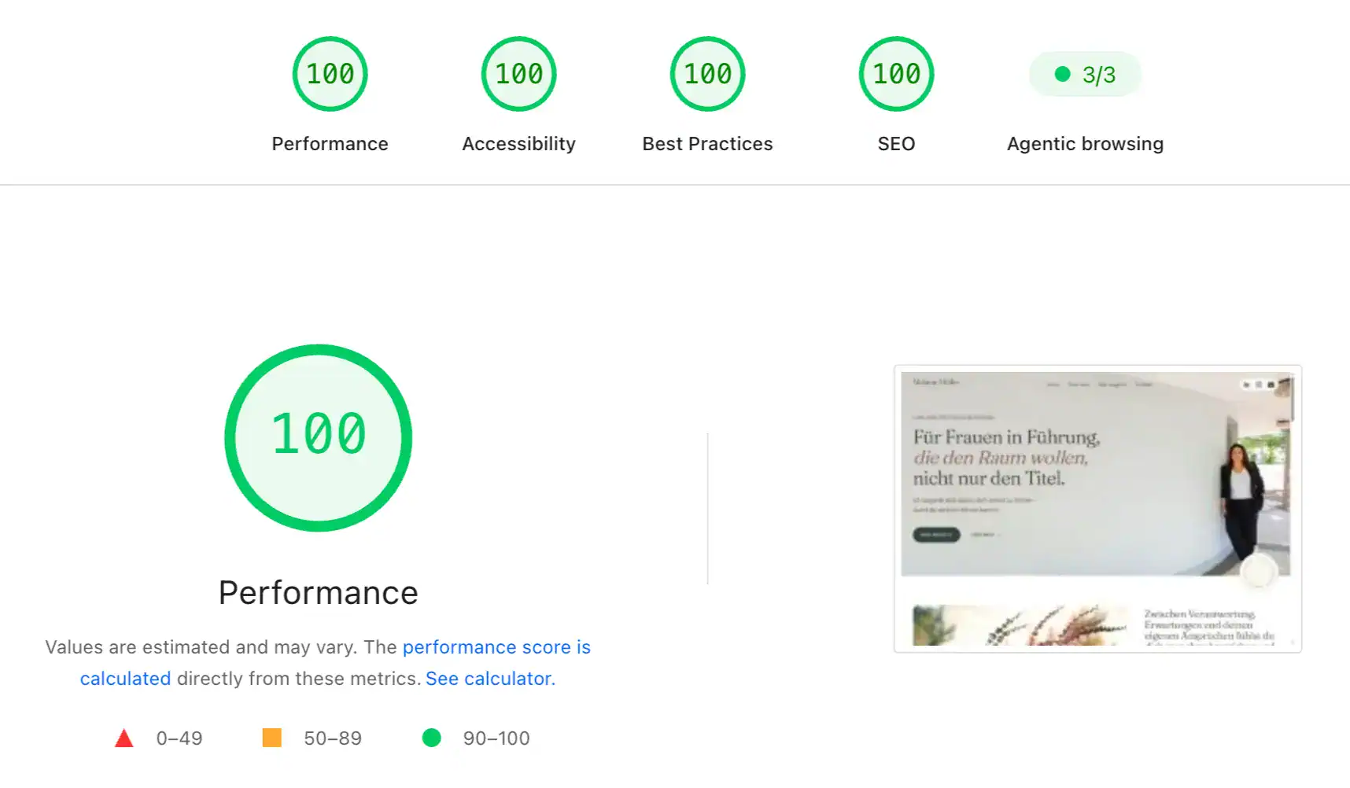
Task: Jump to the Agentic browsing category label
Action: pyautogui.click(x=1085, y=144)
